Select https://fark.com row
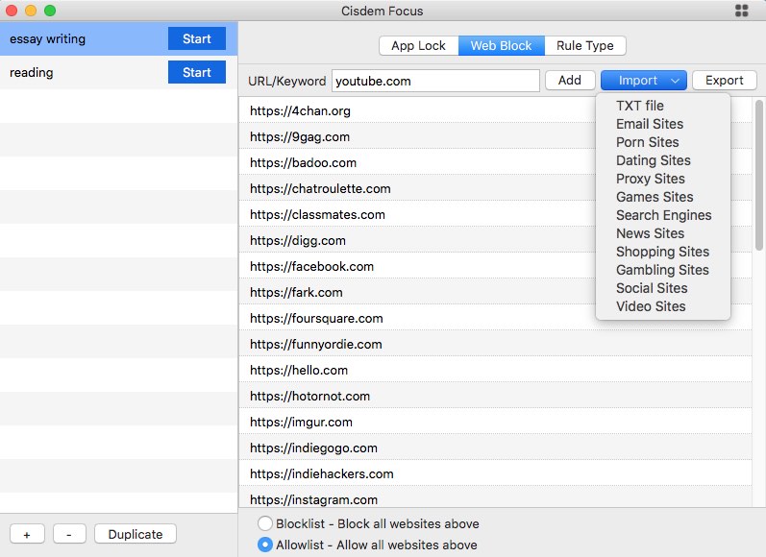The image size is (766, 557). tap(495, 292)
